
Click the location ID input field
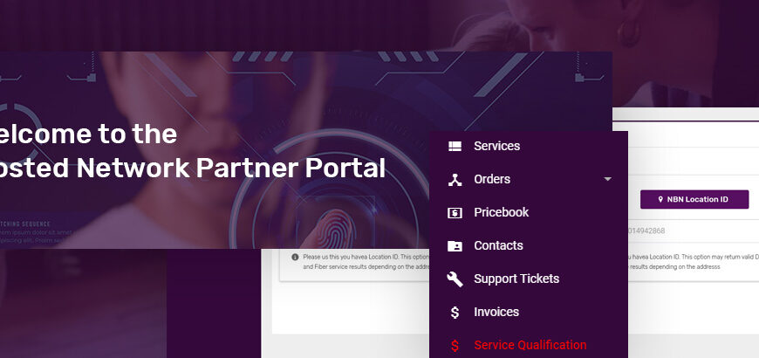pyautogui.click(x=694, y=231)
